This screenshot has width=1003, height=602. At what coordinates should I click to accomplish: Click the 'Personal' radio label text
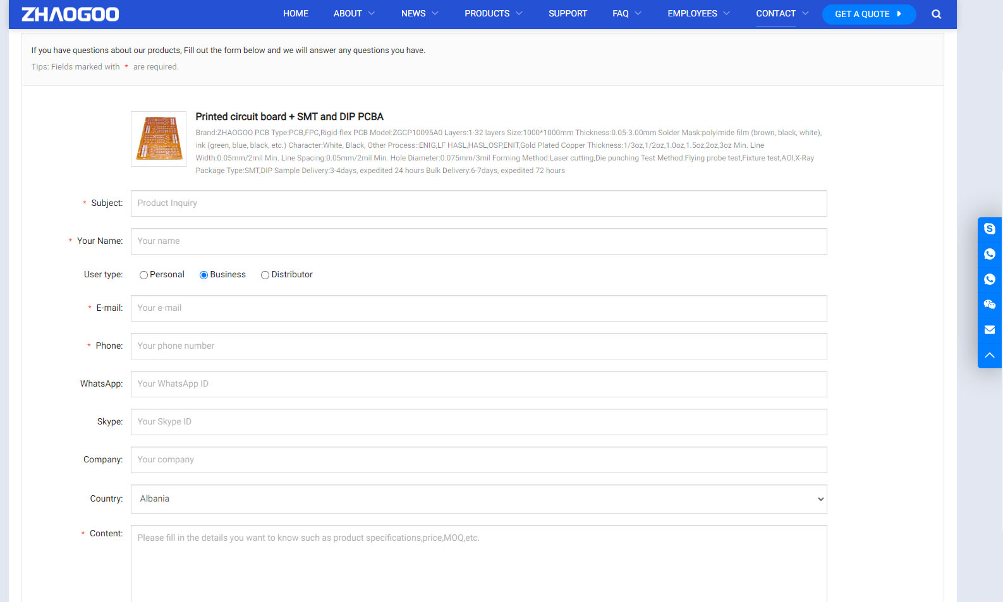click(x=167, y=275)
